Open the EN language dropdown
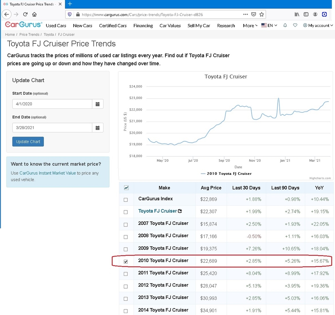Image resolution: width=335 pixels, height=315 pixels. [269, 25]
